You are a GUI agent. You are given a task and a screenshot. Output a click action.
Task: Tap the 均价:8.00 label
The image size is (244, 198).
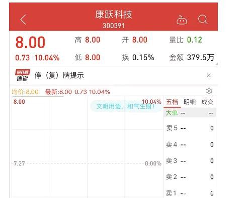click(25, 92)
